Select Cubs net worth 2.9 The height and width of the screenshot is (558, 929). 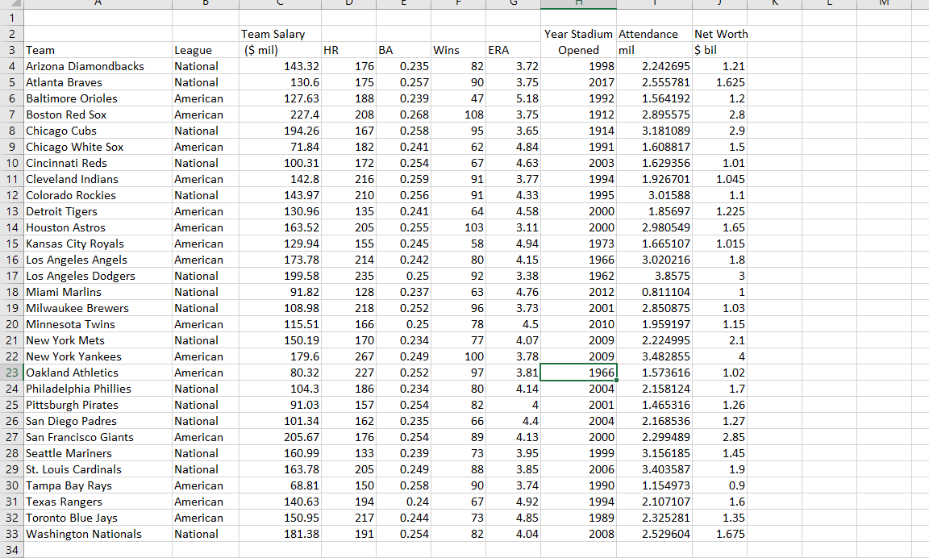(720, 131)
